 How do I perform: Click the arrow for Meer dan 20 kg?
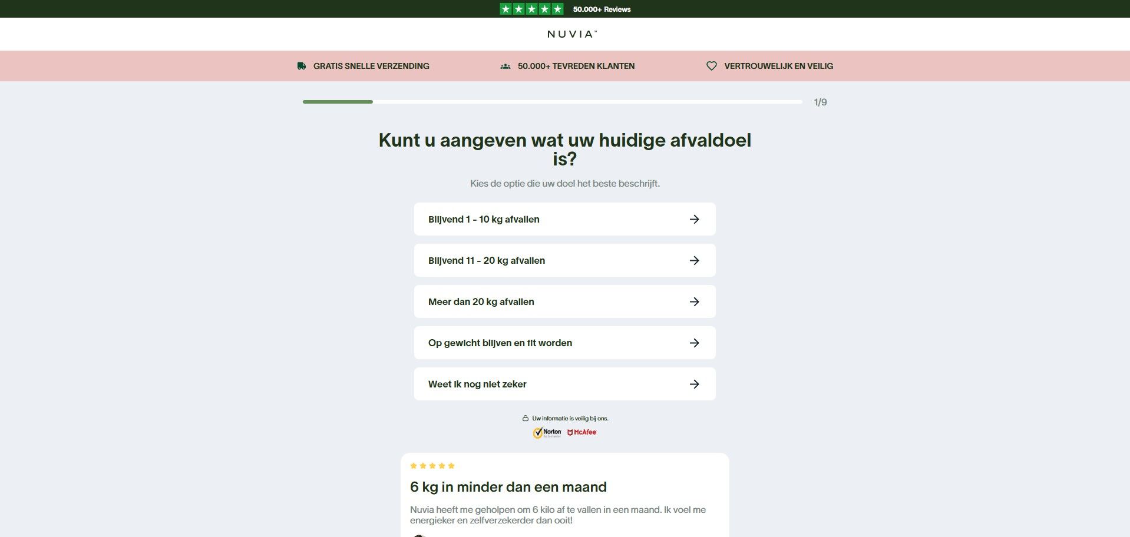click(695, 301)
